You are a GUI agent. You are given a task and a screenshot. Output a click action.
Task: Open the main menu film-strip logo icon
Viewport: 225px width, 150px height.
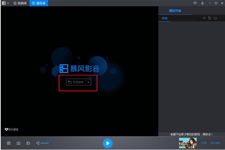point(4,3)
